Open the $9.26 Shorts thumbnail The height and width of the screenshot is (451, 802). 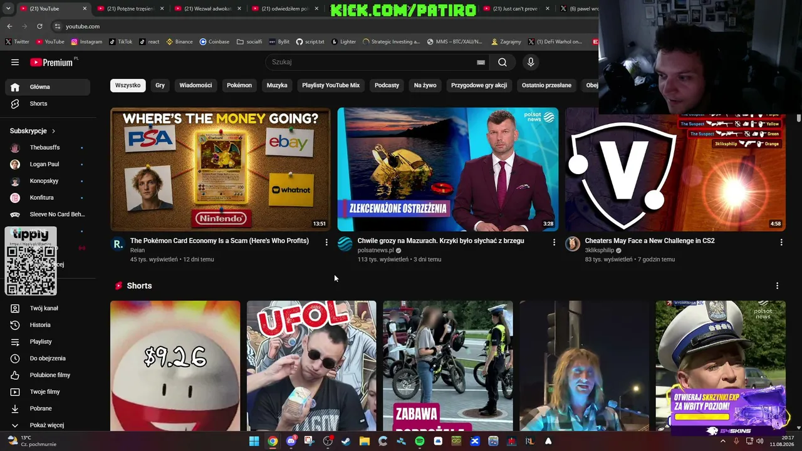(x=175, y=366)
